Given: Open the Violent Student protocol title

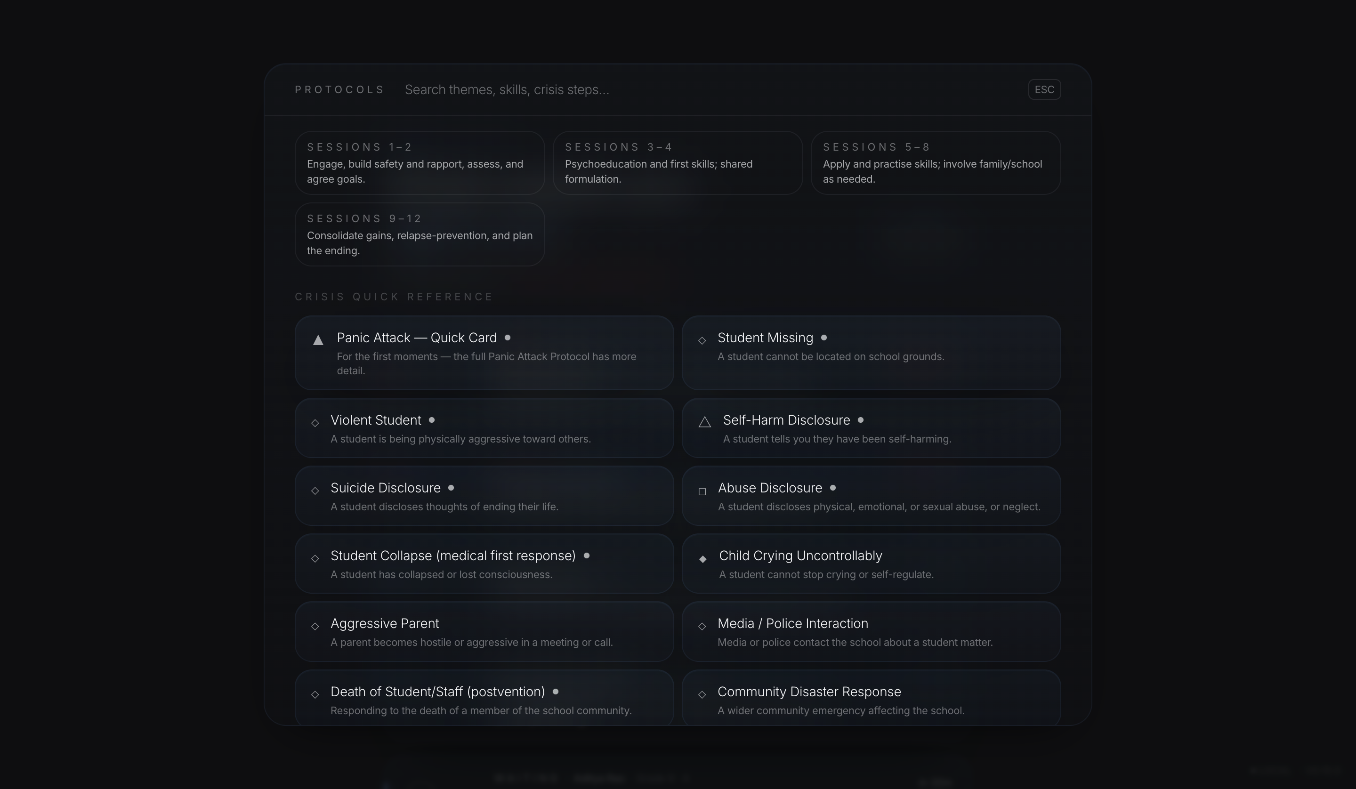Looking at the screenshot, I should click(x=376, y=420).
